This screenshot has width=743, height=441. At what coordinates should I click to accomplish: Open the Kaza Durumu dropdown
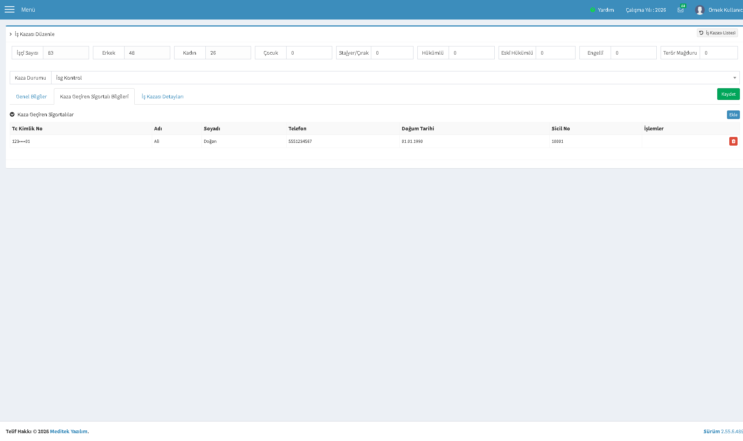pyautogui.click(x=395, y=78)
